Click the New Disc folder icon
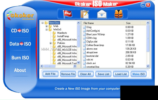The width and height of the screenshot is (158, 100). [46, 23]
